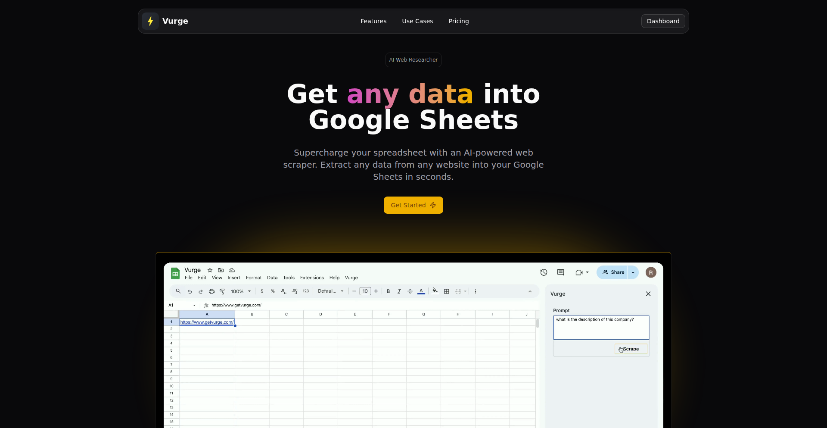Screen dimensions: 827x428
Task: Click the increase font size plus
Action: pyautogui.click(x=376, y=291)
